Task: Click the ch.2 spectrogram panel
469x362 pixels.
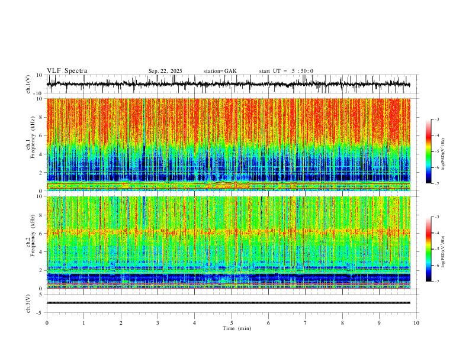Action: pyautogui.click(x=228, y=243)
